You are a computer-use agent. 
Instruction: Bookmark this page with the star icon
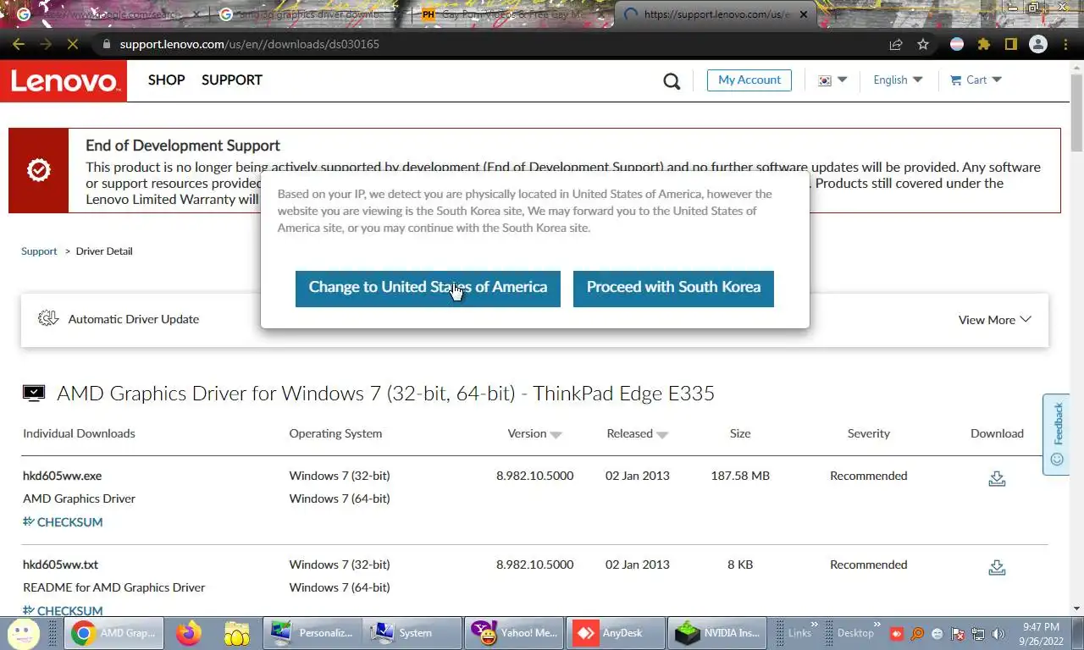(923, 44)
